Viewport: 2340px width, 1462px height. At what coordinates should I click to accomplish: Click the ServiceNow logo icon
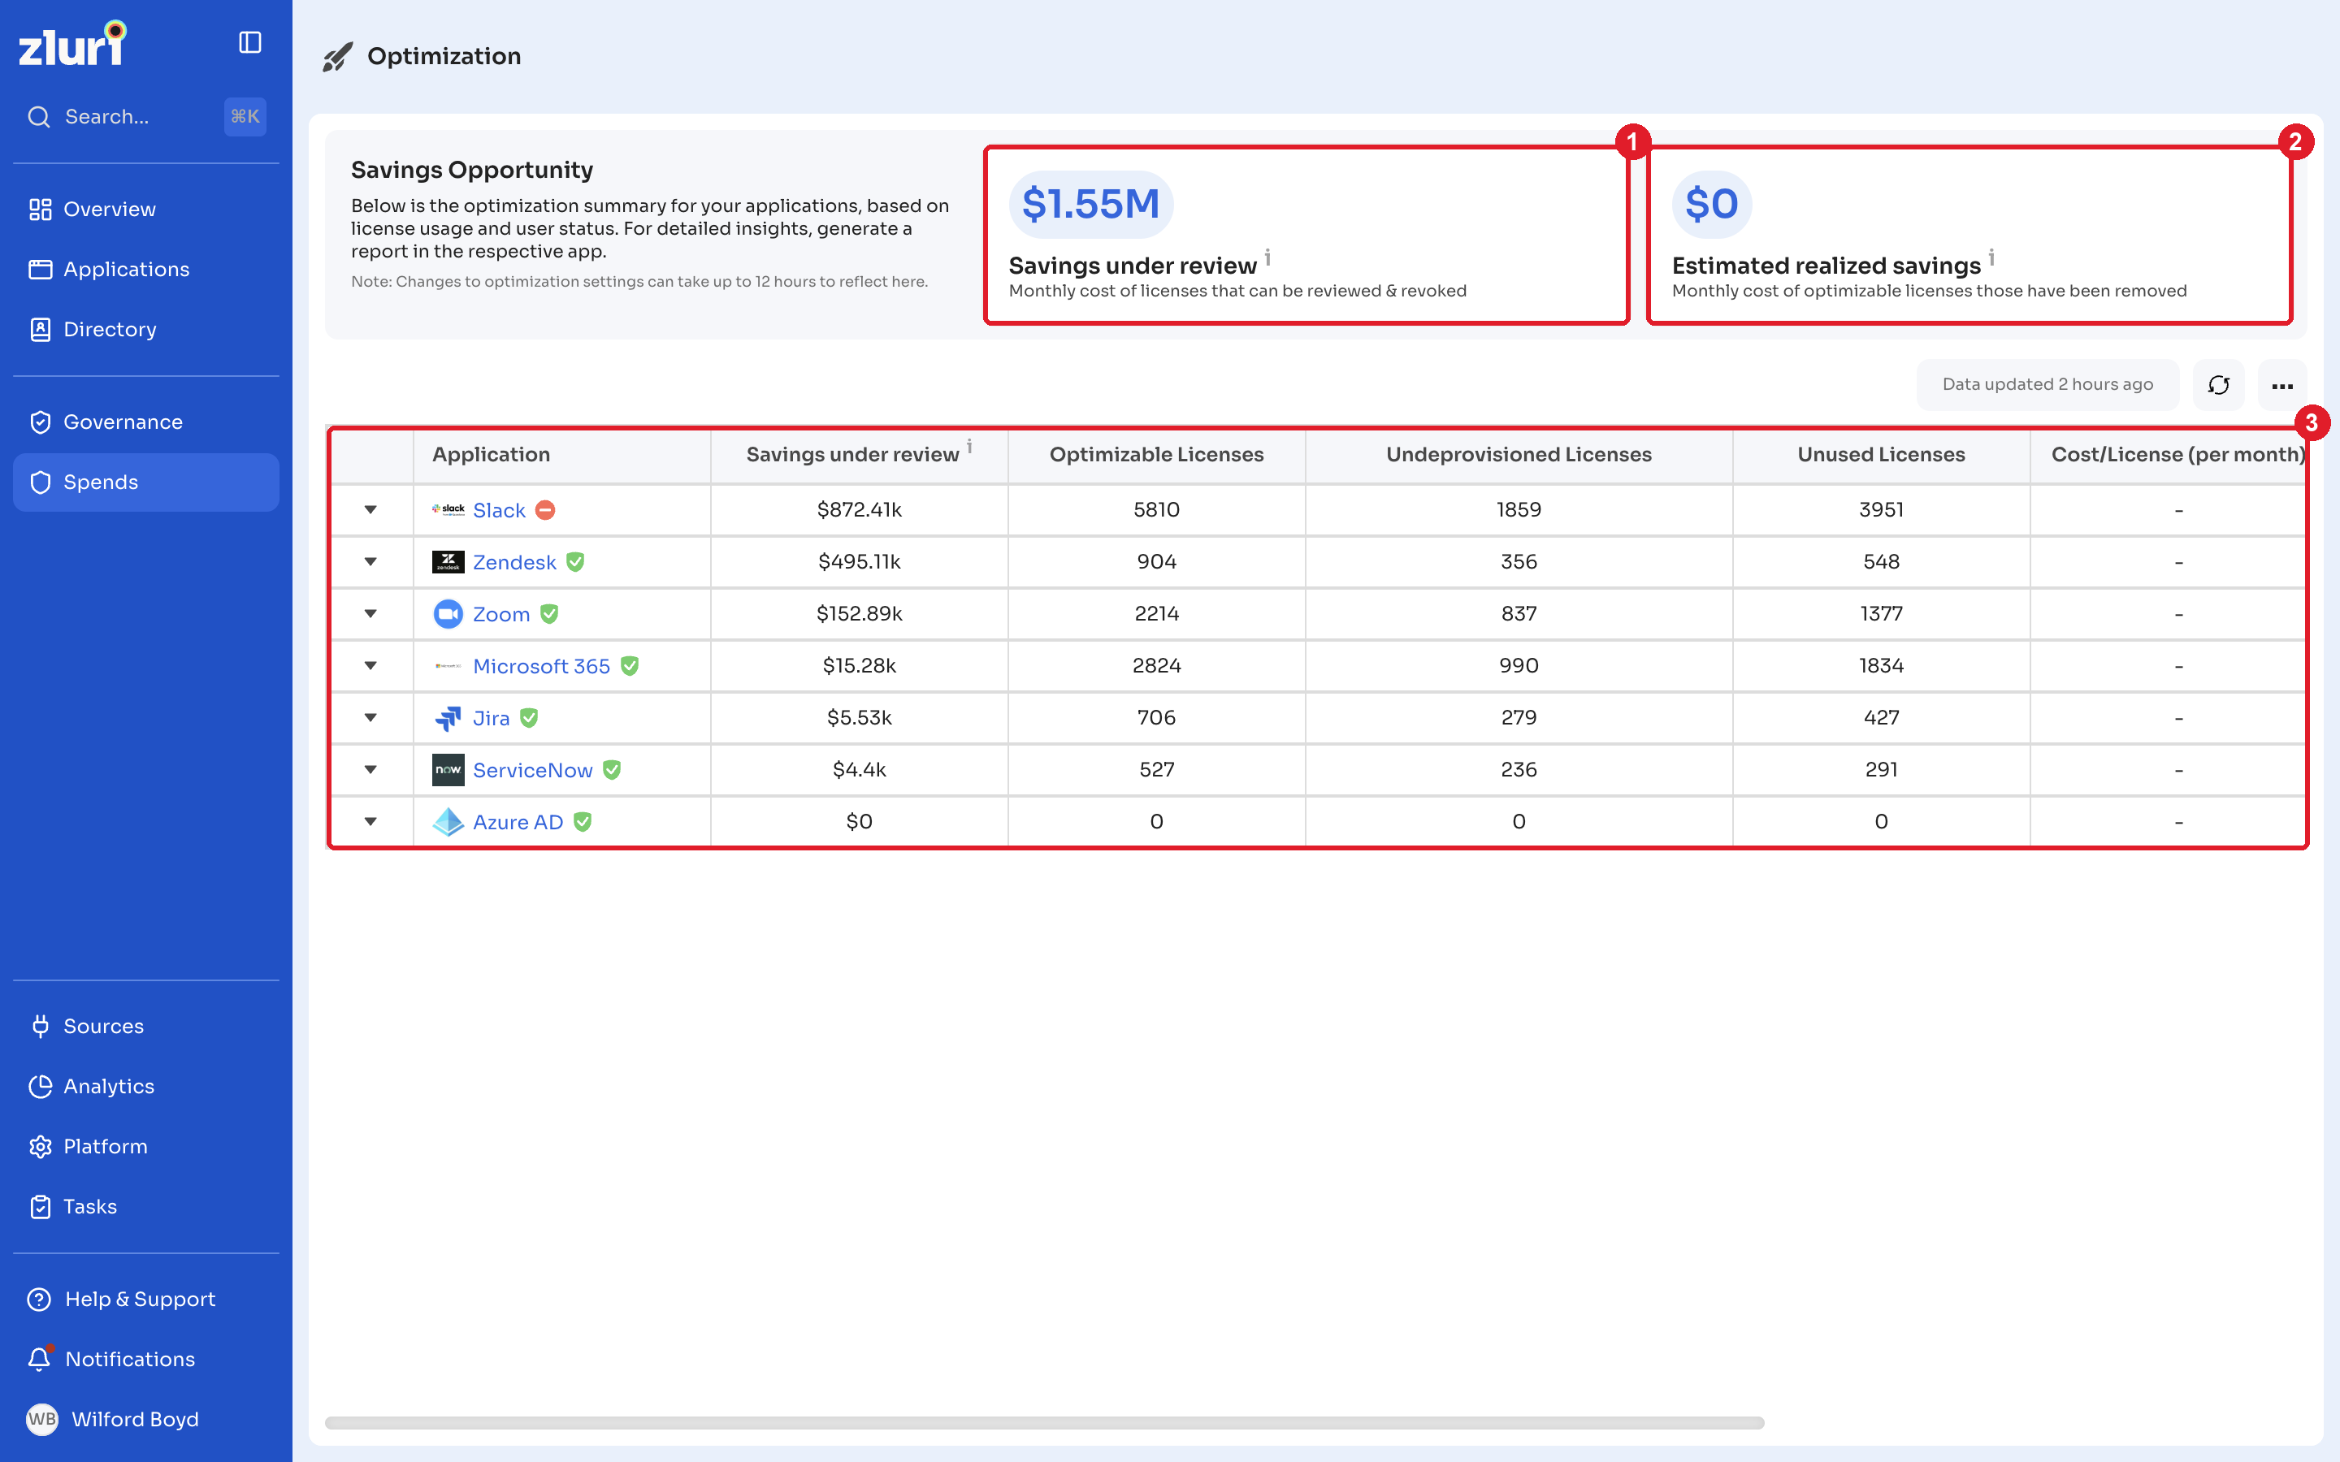tap(448, 770)
